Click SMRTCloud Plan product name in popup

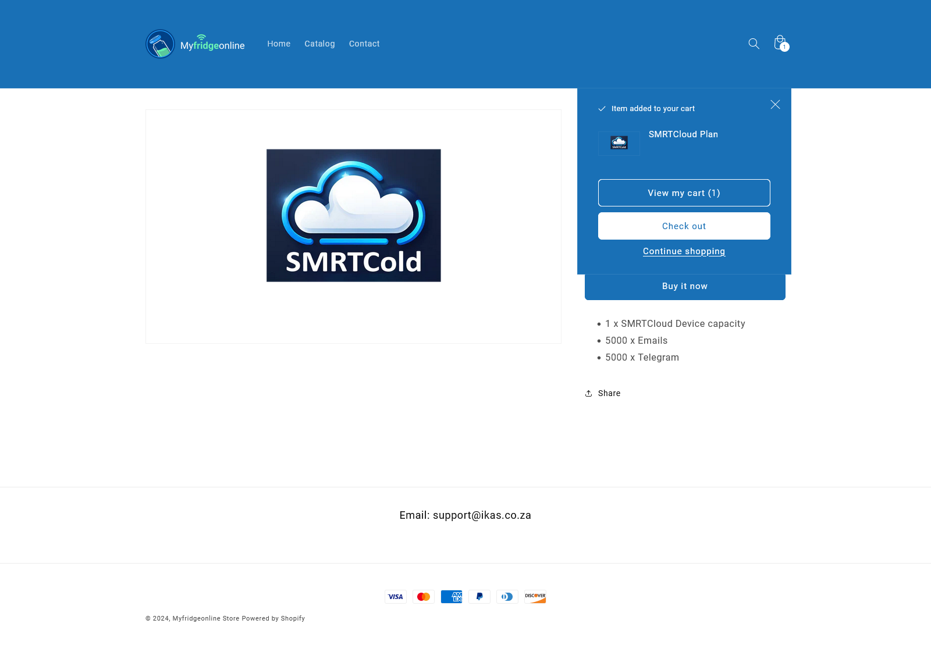(x=683, y=134)
